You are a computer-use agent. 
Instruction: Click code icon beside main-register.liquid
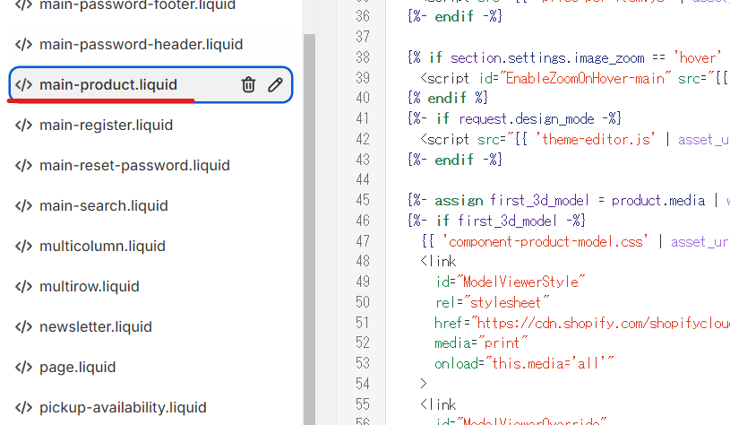coord(24,125)
